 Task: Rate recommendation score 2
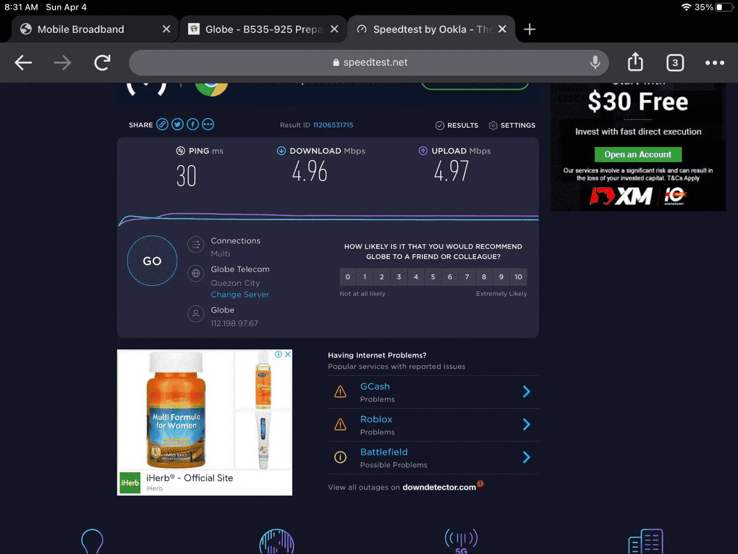click(382, 277)
